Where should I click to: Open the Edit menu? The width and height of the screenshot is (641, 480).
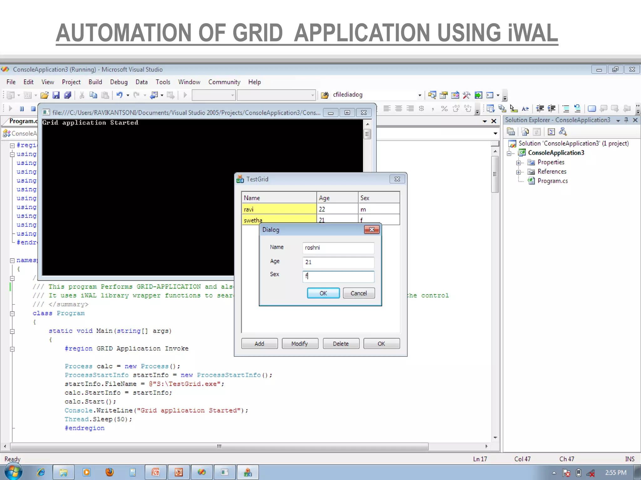(x=28, y=82)
